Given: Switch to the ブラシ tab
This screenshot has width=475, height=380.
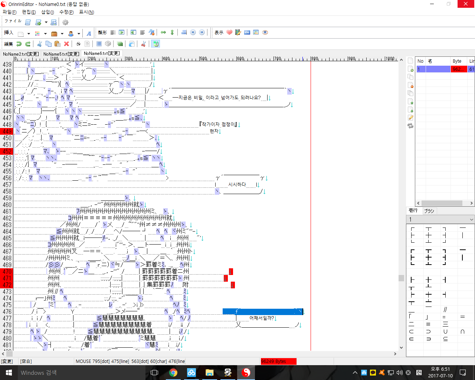Looking at the screenshot, I should click(429, 211).
